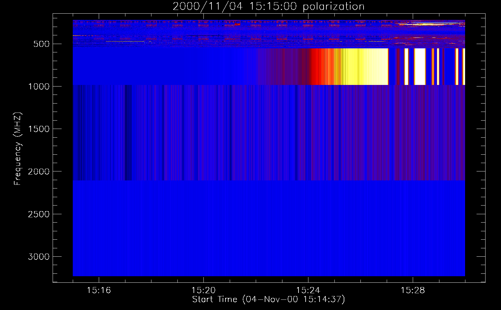Select the 15:16 time tick label

(x=99, y=290)
